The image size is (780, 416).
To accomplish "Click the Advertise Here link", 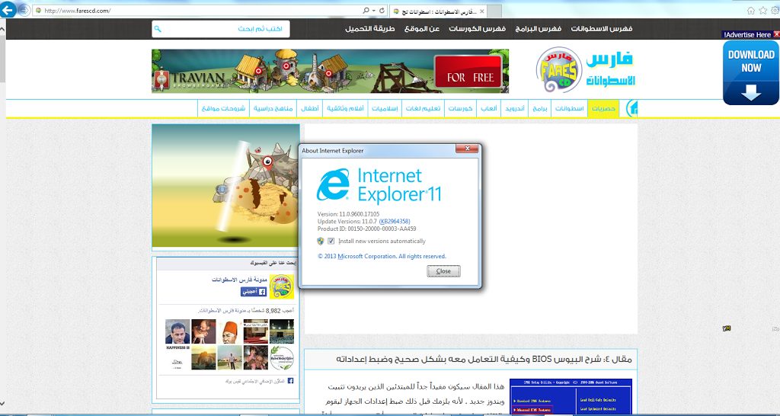I will pos(747,35).
